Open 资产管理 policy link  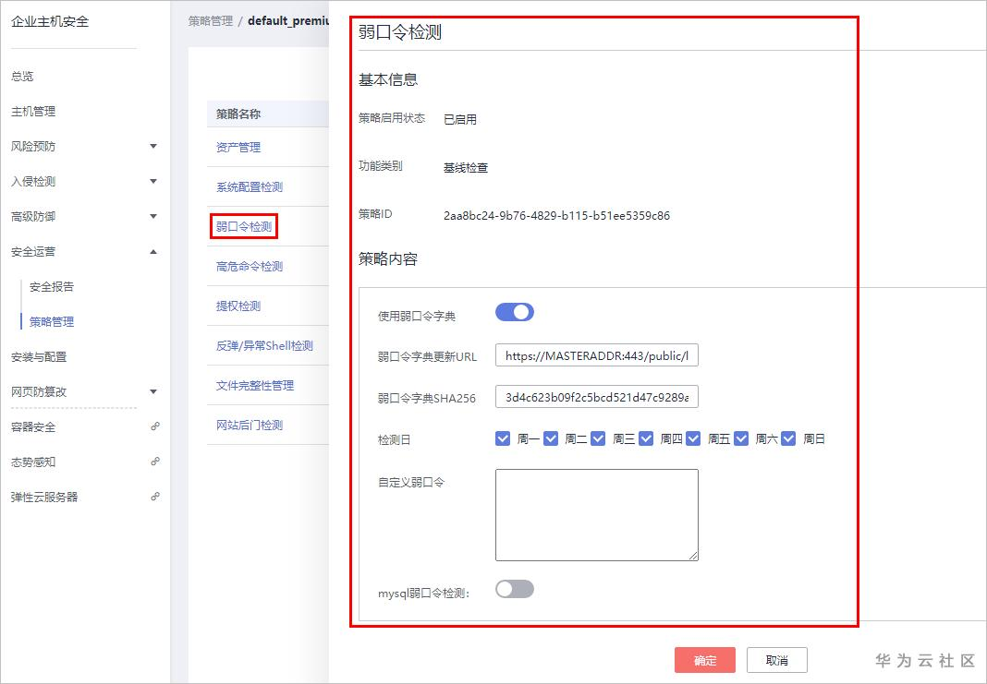click(238, 147)
